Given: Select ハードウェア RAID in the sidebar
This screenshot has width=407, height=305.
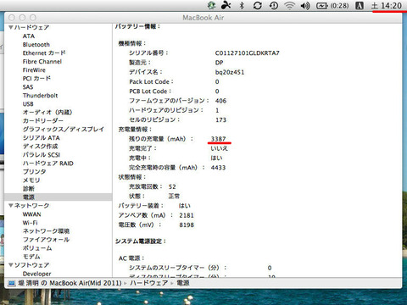Looking at the screenshot, I should tap(48, 164).
